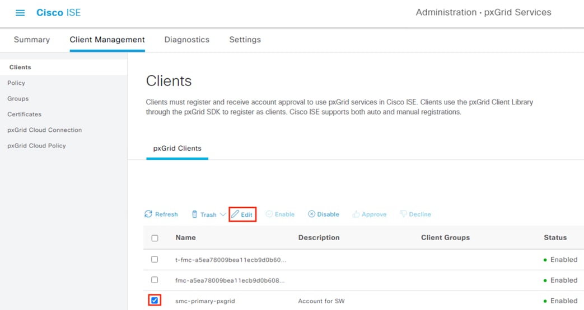Click the Trash can icon
This screenshot has height=310, width=584.
point(194,214)
